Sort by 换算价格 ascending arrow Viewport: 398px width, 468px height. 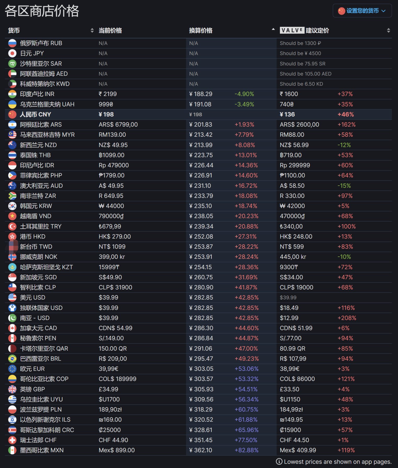273,29
